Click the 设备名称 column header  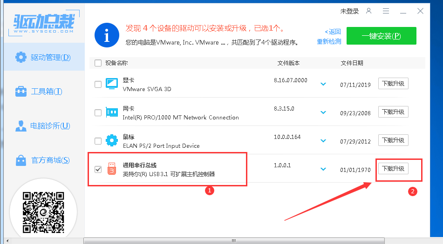(x=116, y=63)
